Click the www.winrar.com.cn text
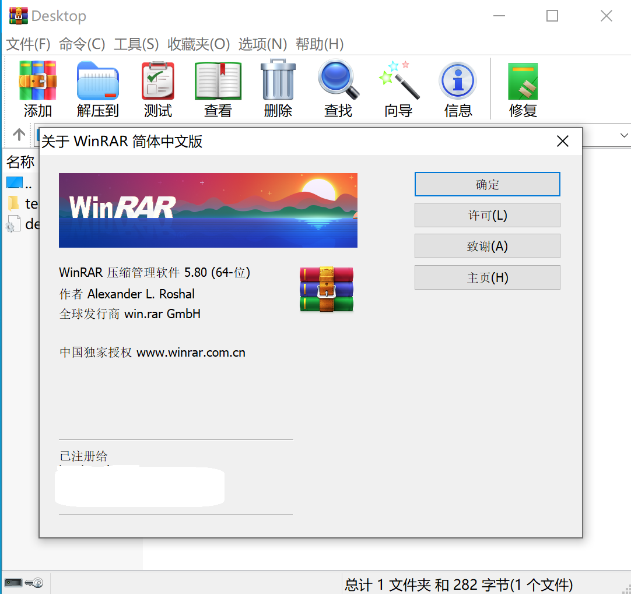This screenshot has height=595, width=631. (x=191, y=353)
